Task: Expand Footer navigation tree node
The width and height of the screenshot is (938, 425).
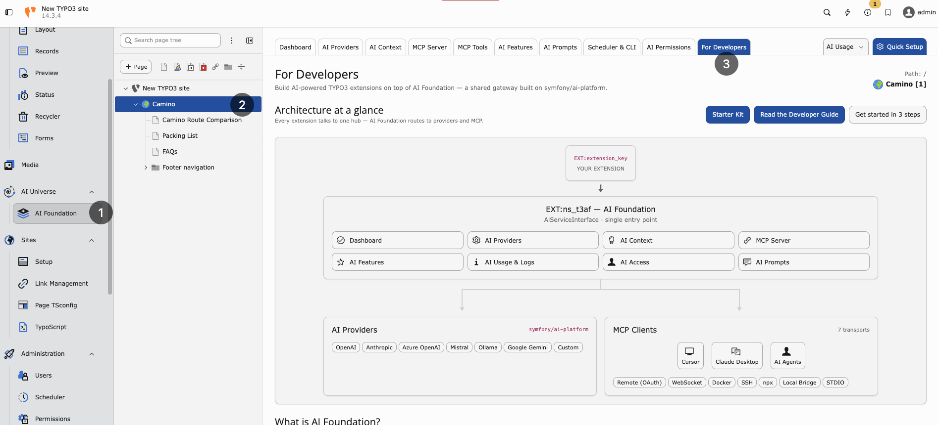Action: (x=146, y=168)
